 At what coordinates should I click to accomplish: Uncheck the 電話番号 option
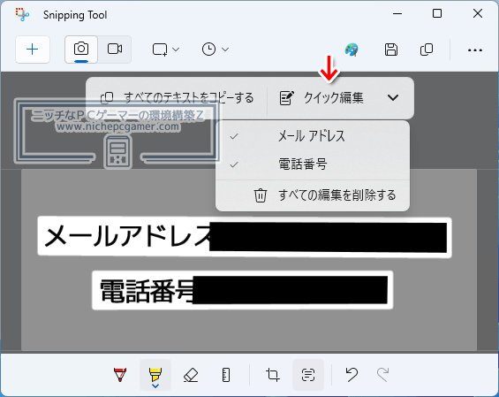point(312,164)
